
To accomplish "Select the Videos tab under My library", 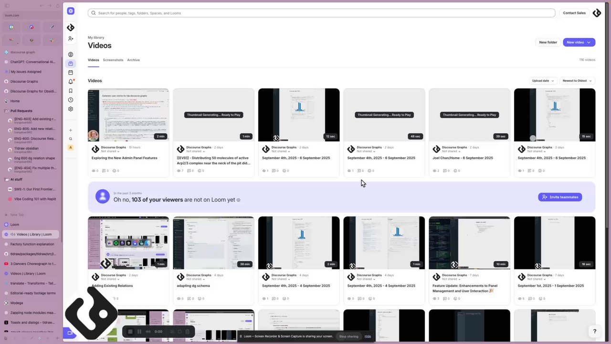I will tap(94, 60).
